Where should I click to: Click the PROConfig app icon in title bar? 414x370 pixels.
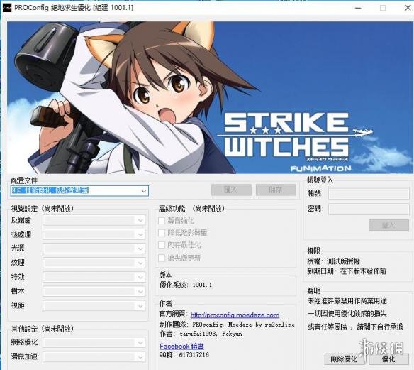pos(7,8)
